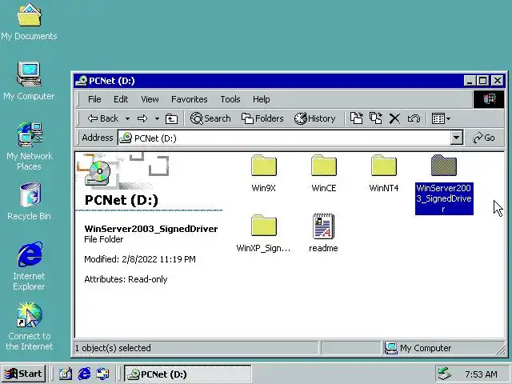Go up one folder level

tap(171, 118)
